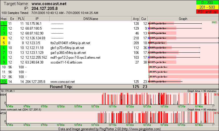Screen dimensions: 219x131
Task: Select the green hop 13 cell
Action: pyautogui.click(x=4, y=82)
